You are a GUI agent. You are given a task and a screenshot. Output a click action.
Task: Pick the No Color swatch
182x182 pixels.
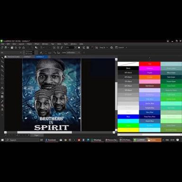point(128,64)
